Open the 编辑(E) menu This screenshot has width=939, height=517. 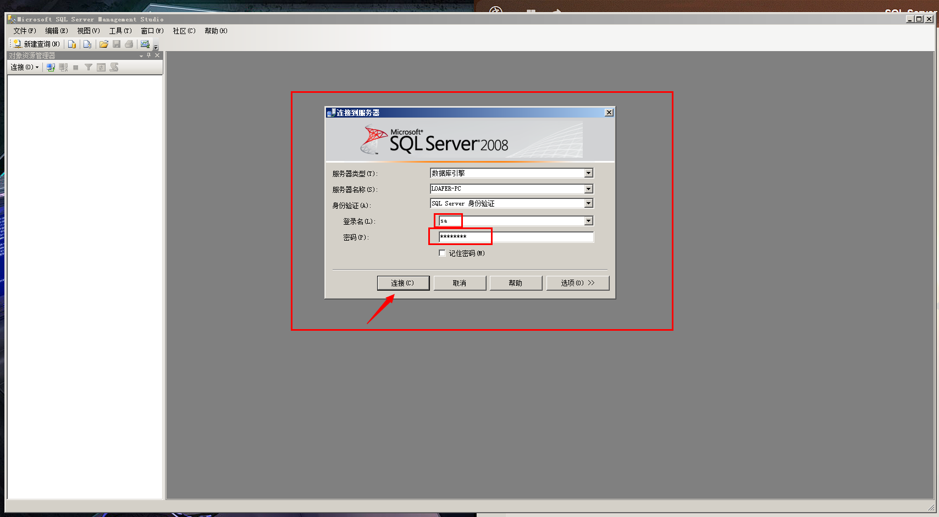pyautogui.click(x=57, y=31)
